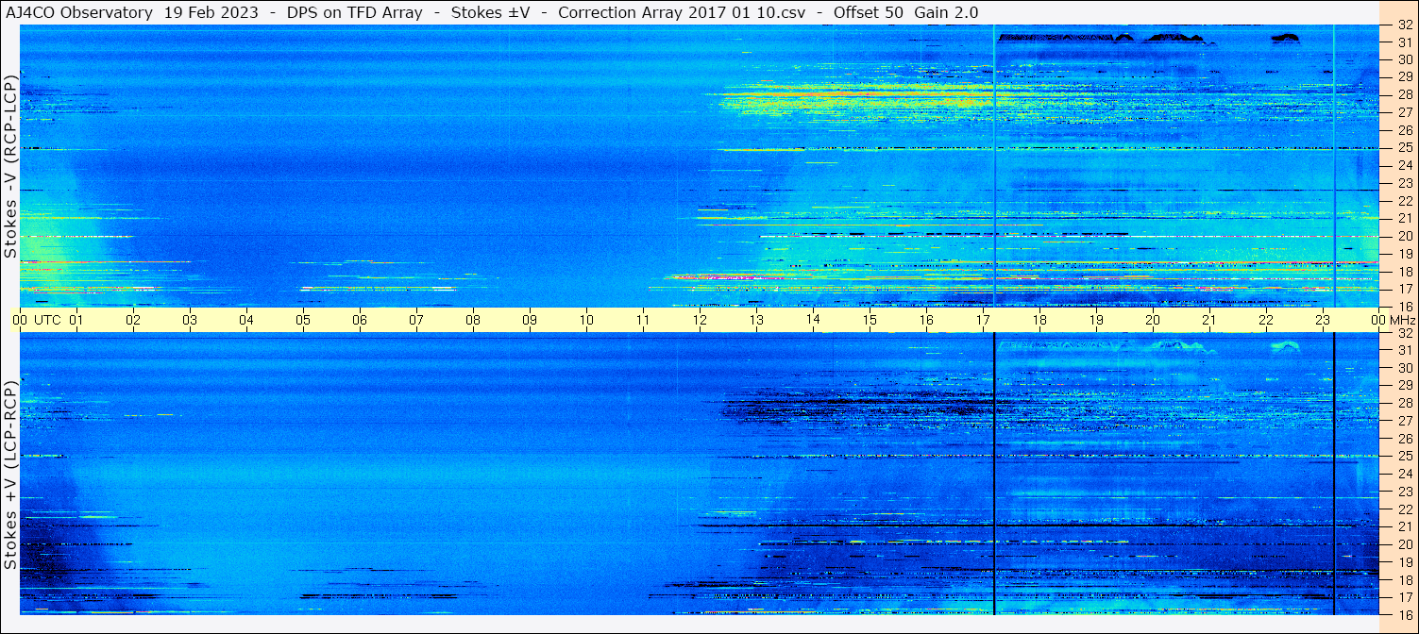Image resolution: width=1419 pixels, height=634 pixels.
Task: Click 16 MHz on lower panel frequency scale
Action: tap(1405, 614)
